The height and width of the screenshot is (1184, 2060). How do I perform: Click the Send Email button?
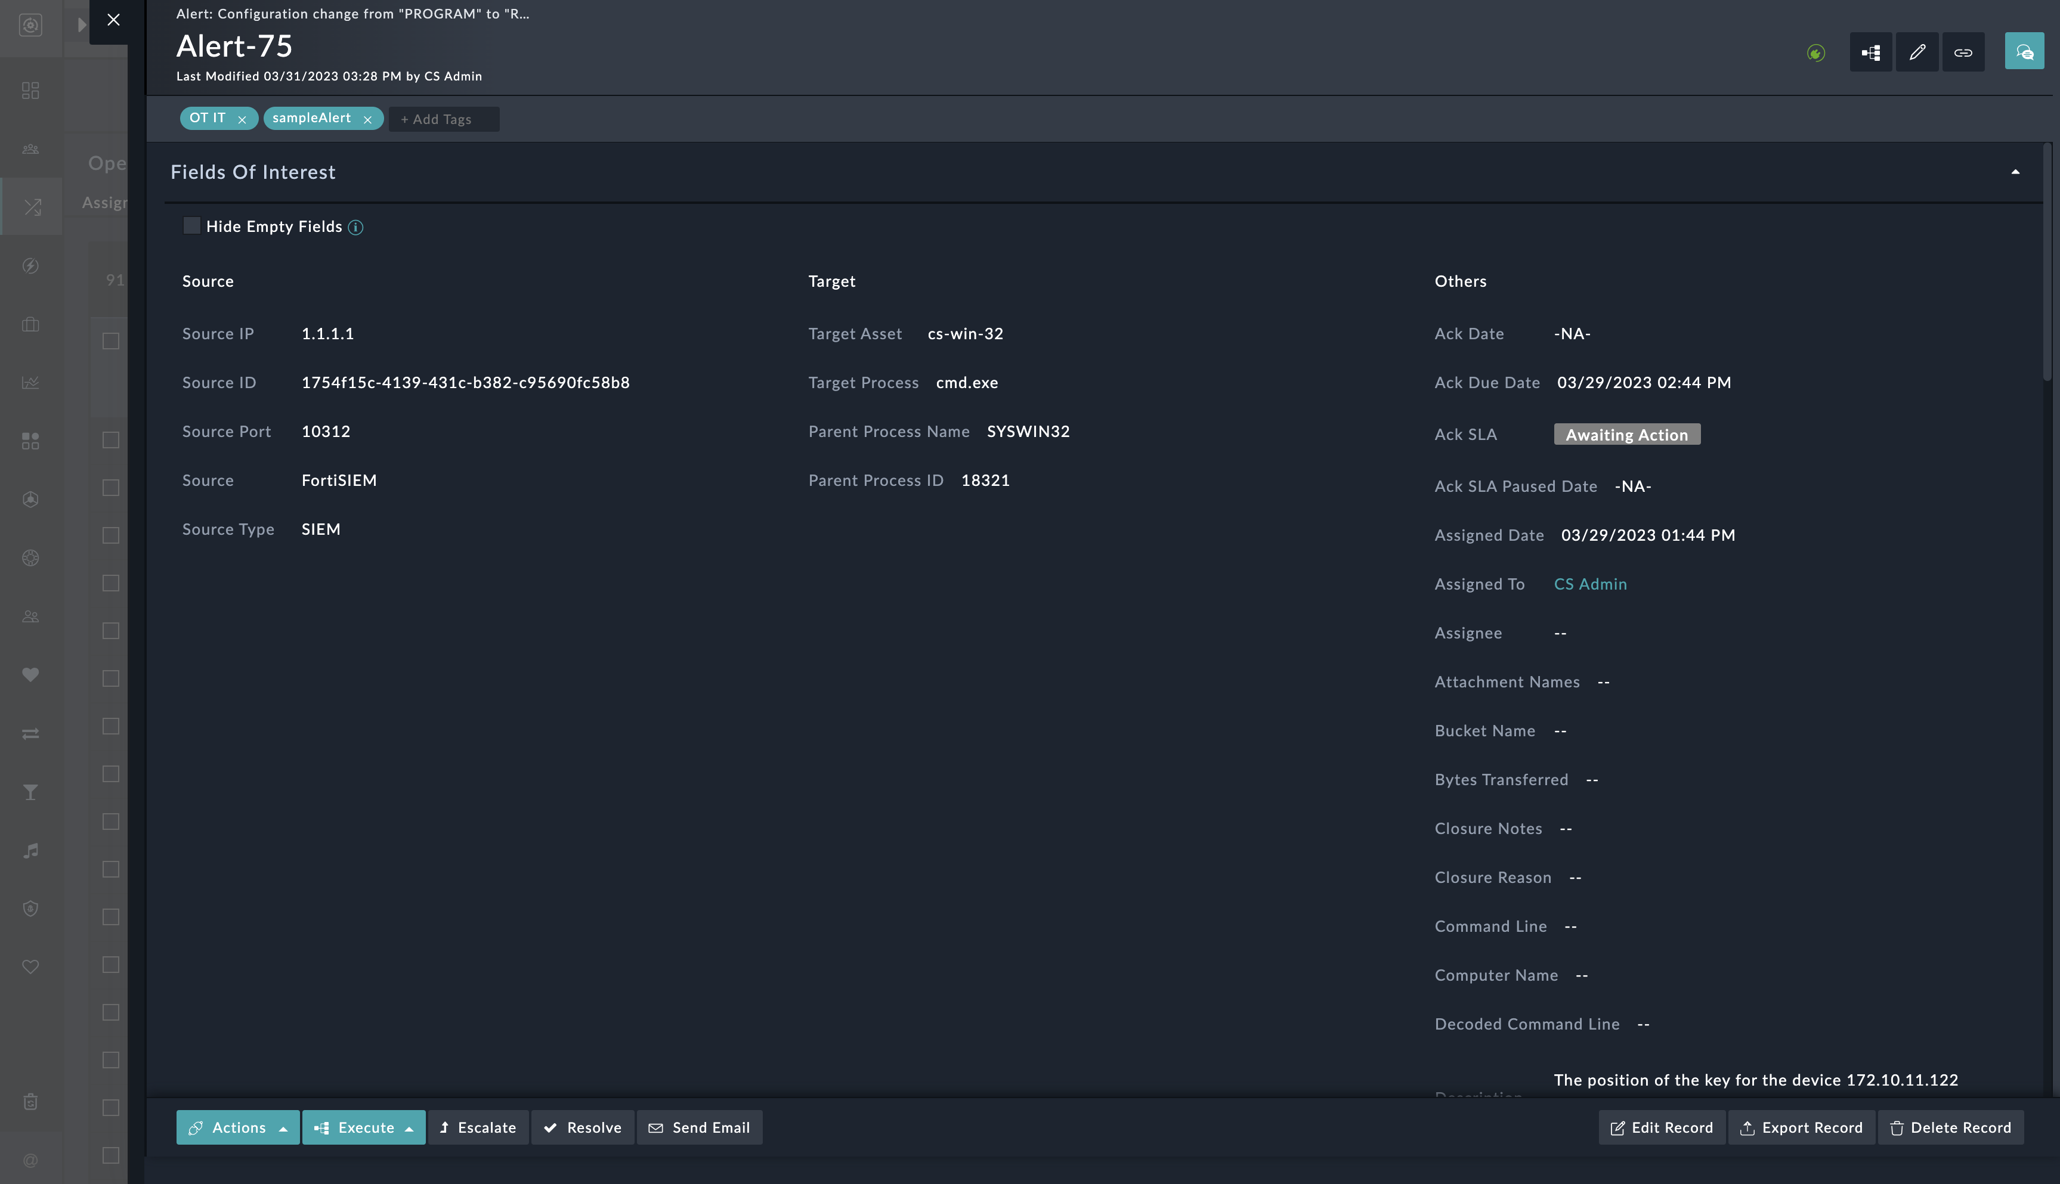click(700, 1127)
